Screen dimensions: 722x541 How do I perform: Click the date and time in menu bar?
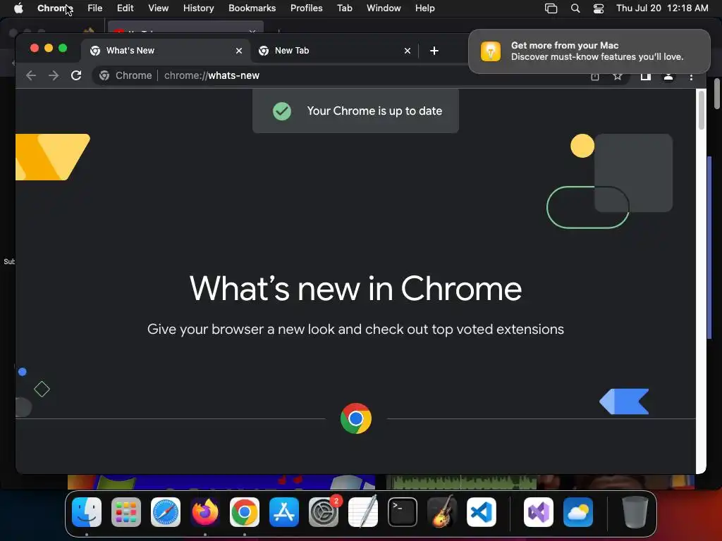click(662, 8)
